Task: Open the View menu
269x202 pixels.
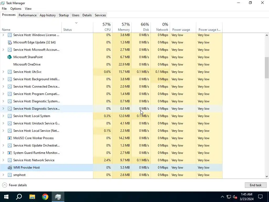Action: pos(28,9)
